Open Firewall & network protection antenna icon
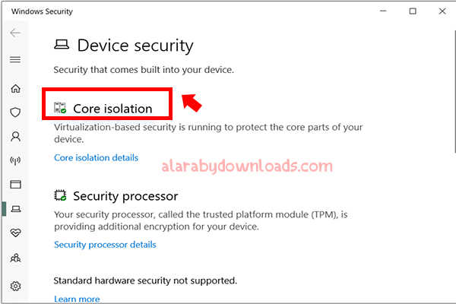The height and width of the screenshot is (304, 456). point(15,160)
